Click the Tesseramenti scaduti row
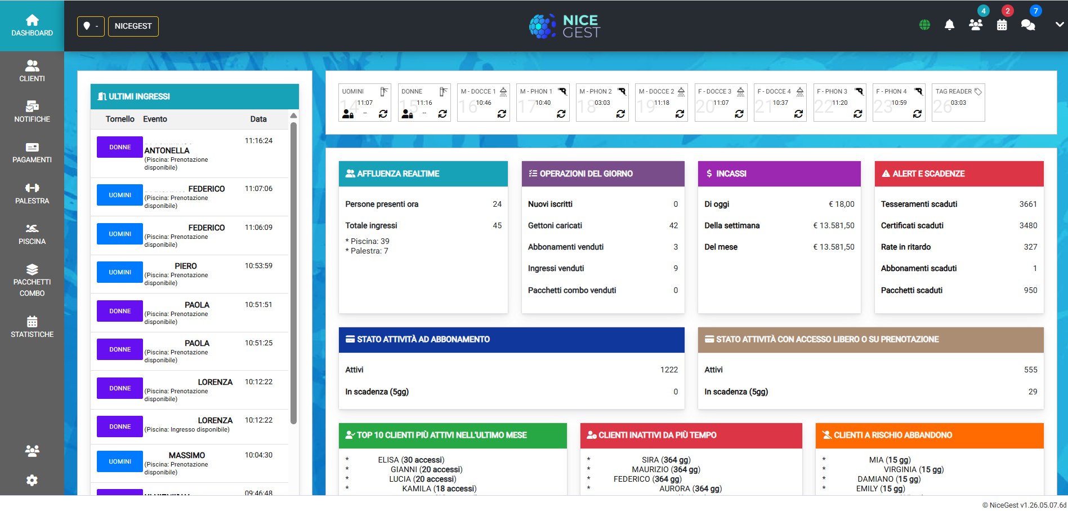The image size is (1068, 511). coord(959,204)
